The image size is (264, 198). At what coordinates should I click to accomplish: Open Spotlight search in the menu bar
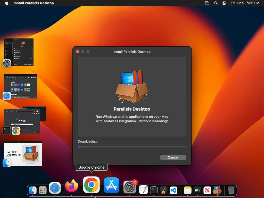click(216, 3)
